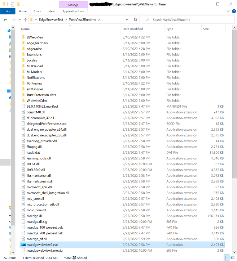This screenshot has height=261, width=237.
Task: Select the libEGL.dll file icon
Action: pyautogui.click(x=23, y=164)
